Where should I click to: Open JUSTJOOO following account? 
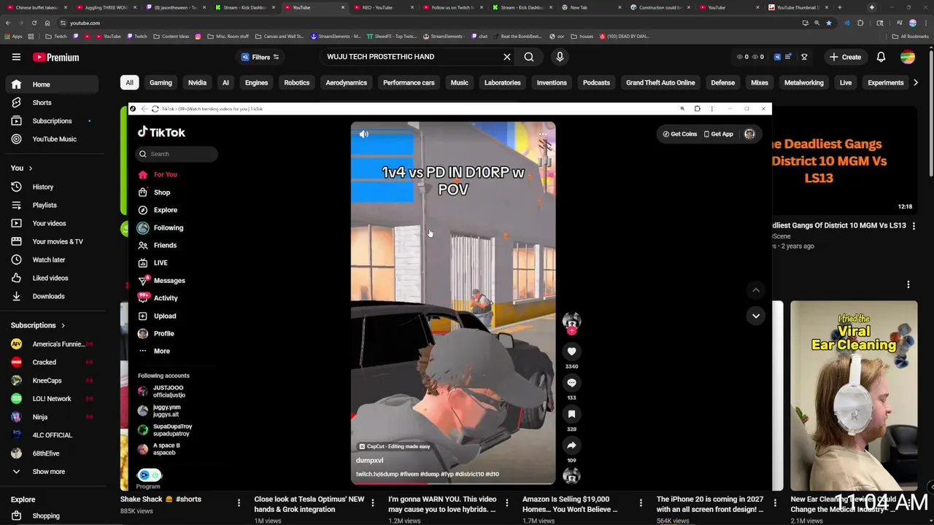168,392
